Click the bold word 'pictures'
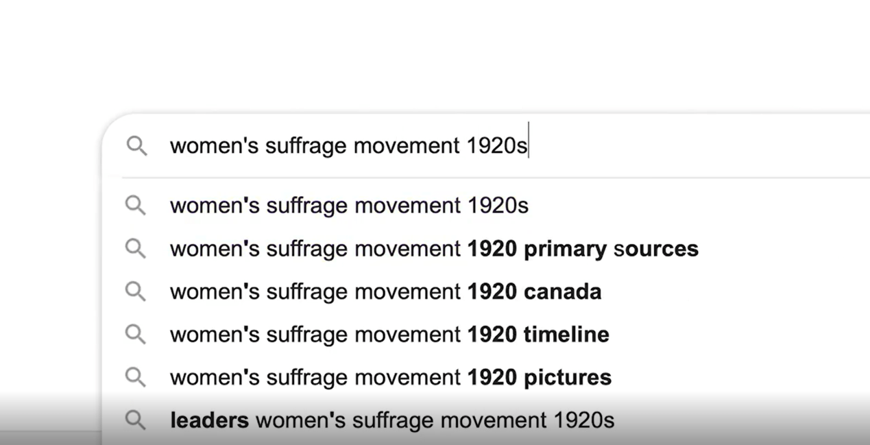 568,378
